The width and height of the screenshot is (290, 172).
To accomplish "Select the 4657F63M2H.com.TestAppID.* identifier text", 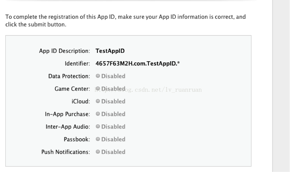I will point(137,64).
